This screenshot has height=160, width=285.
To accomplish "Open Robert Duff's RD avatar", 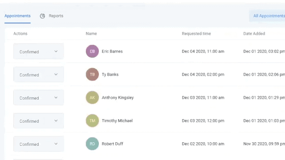I will click(92, 144).
